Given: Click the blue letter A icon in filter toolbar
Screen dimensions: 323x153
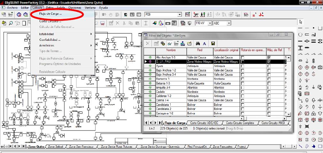Looking at the screenshot, I should (204, 44).
